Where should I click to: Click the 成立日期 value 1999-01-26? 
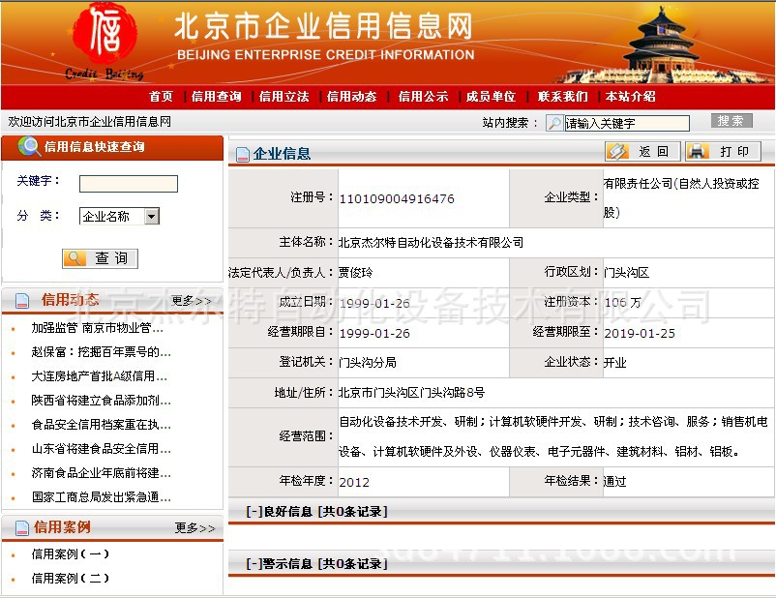tap(374, 303)
